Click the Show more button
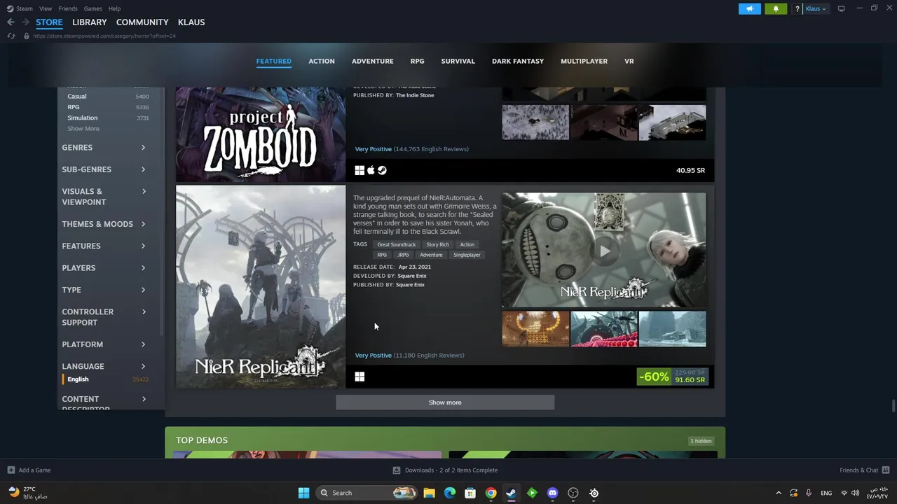Image resolution: width=897 pixels, height=504 pixels. click(445, 402)
